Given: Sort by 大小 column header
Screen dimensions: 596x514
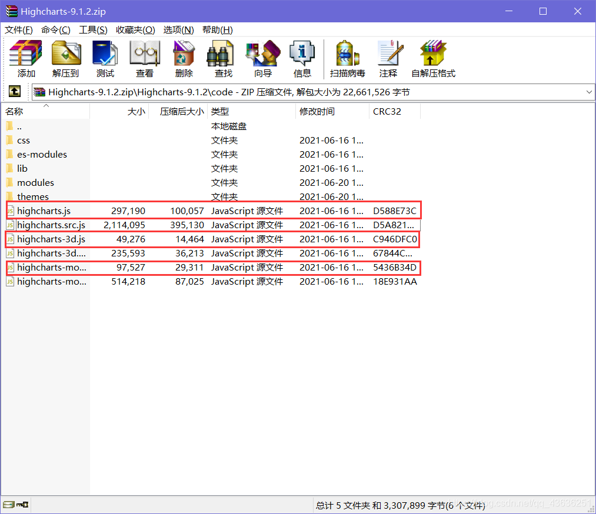Looking at the screenshot, I should point(119,111).
